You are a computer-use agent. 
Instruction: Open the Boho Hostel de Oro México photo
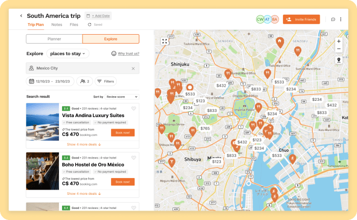(43, 171)
